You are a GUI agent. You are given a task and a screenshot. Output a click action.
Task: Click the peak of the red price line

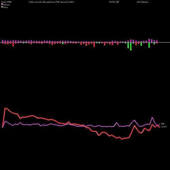5,108
